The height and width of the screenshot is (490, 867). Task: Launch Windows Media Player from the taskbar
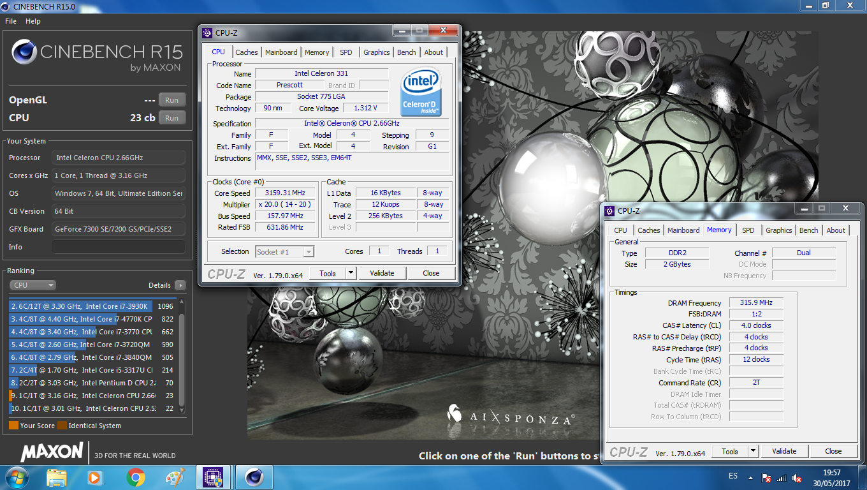coord(94,477)
